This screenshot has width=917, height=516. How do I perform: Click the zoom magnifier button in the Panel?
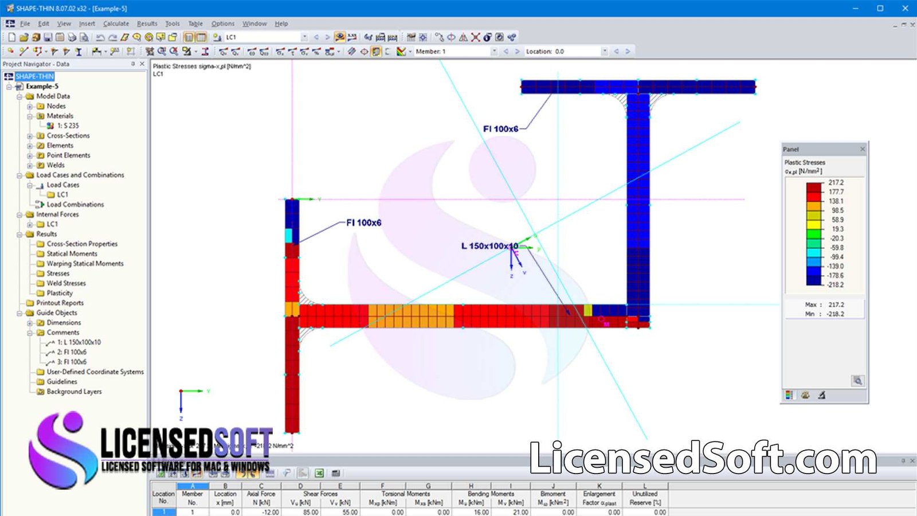pos(857,381)
